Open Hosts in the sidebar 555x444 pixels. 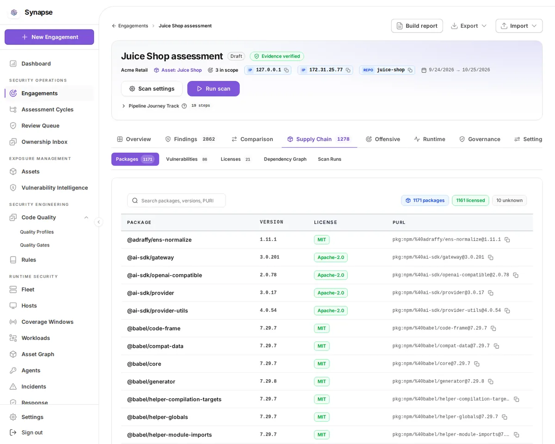(49, 306)
